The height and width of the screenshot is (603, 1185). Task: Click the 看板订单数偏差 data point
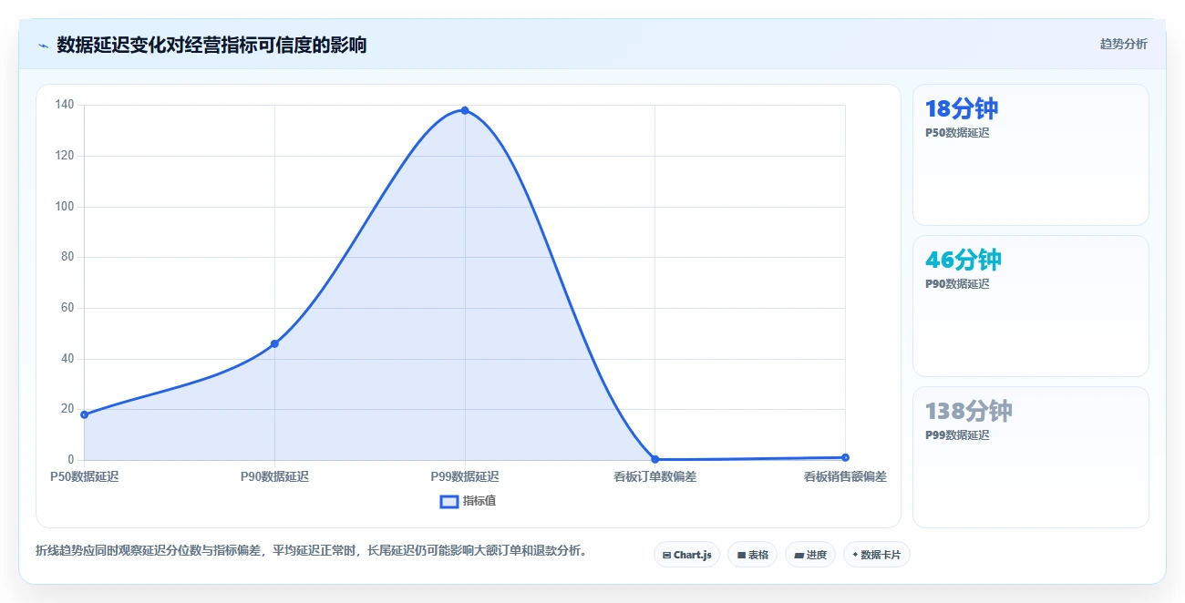655,459
